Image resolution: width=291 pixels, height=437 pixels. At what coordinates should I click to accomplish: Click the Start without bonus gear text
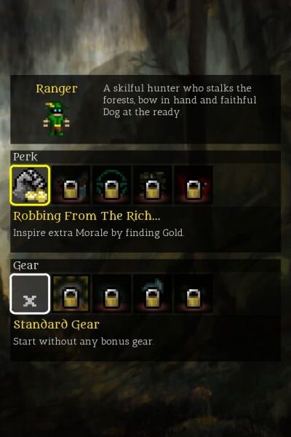coord(84,342)
